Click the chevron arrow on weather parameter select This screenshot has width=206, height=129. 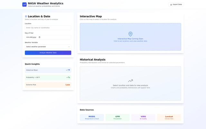69,47
